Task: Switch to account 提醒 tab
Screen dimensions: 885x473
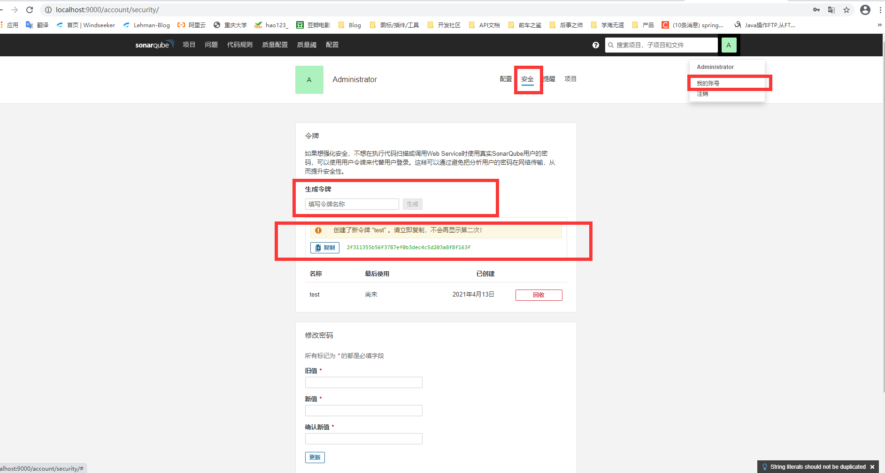Action: pos(549,79)
